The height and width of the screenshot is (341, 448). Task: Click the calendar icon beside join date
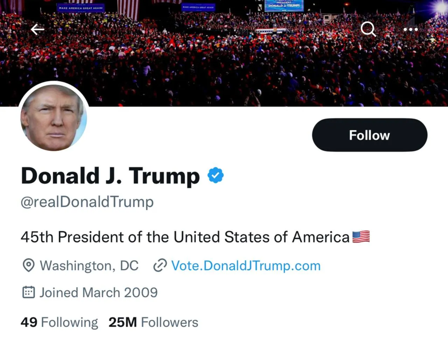28,292
